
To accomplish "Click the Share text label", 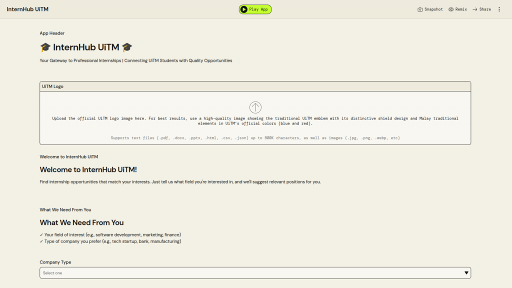I will (x=485, y=9).
